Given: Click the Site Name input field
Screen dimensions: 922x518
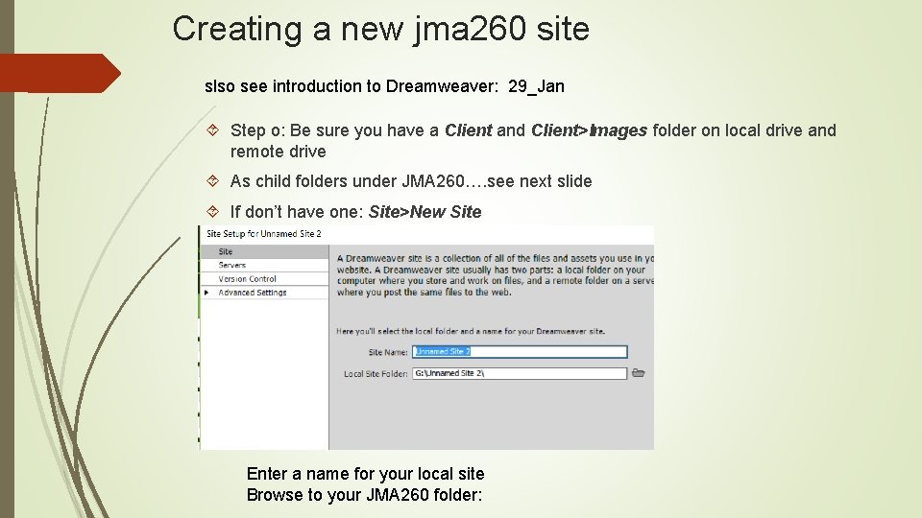Looking at the screenshot, I should pos(520,352).
